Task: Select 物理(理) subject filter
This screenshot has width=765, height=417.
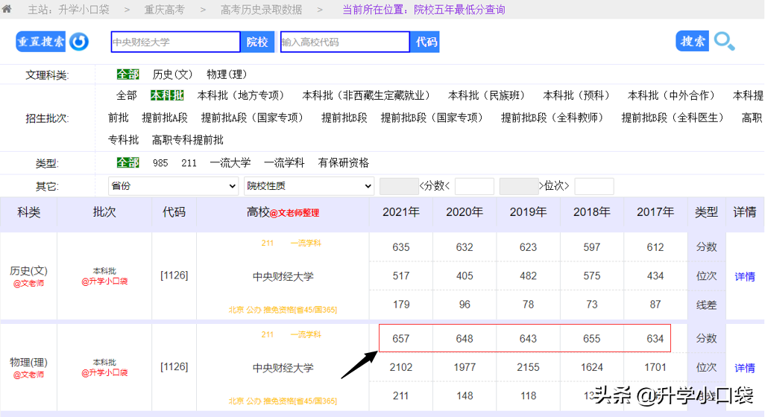Action: point(227,74)
